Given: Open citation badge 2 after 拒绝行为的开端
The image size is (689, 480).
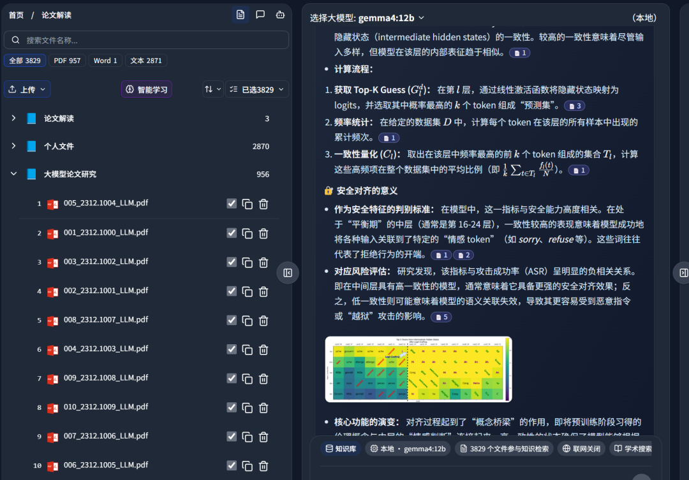Looking at the screenshot, I should tap(463, 255).
